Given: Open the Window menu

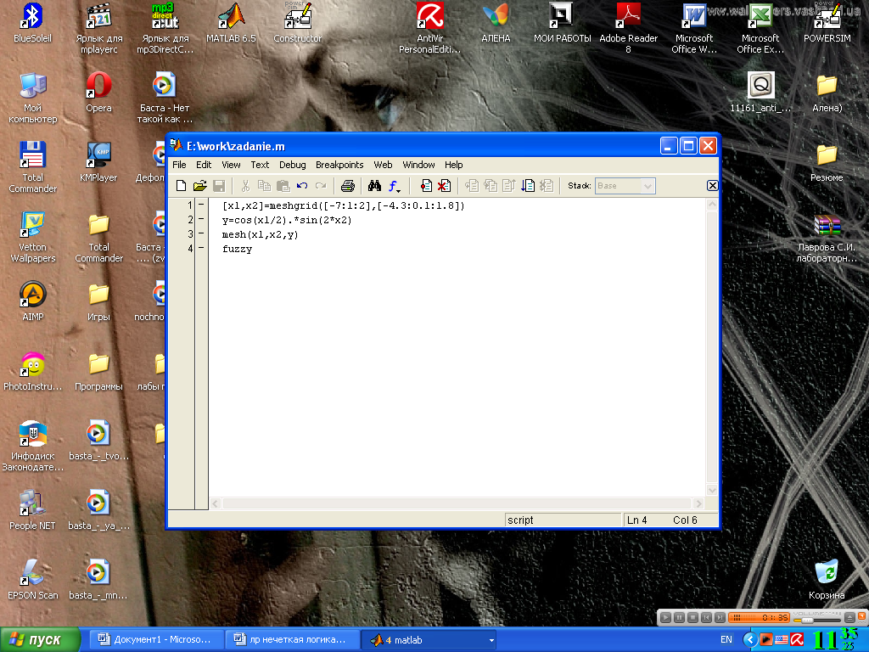Looking at the screenshot, I should (418, 165).
